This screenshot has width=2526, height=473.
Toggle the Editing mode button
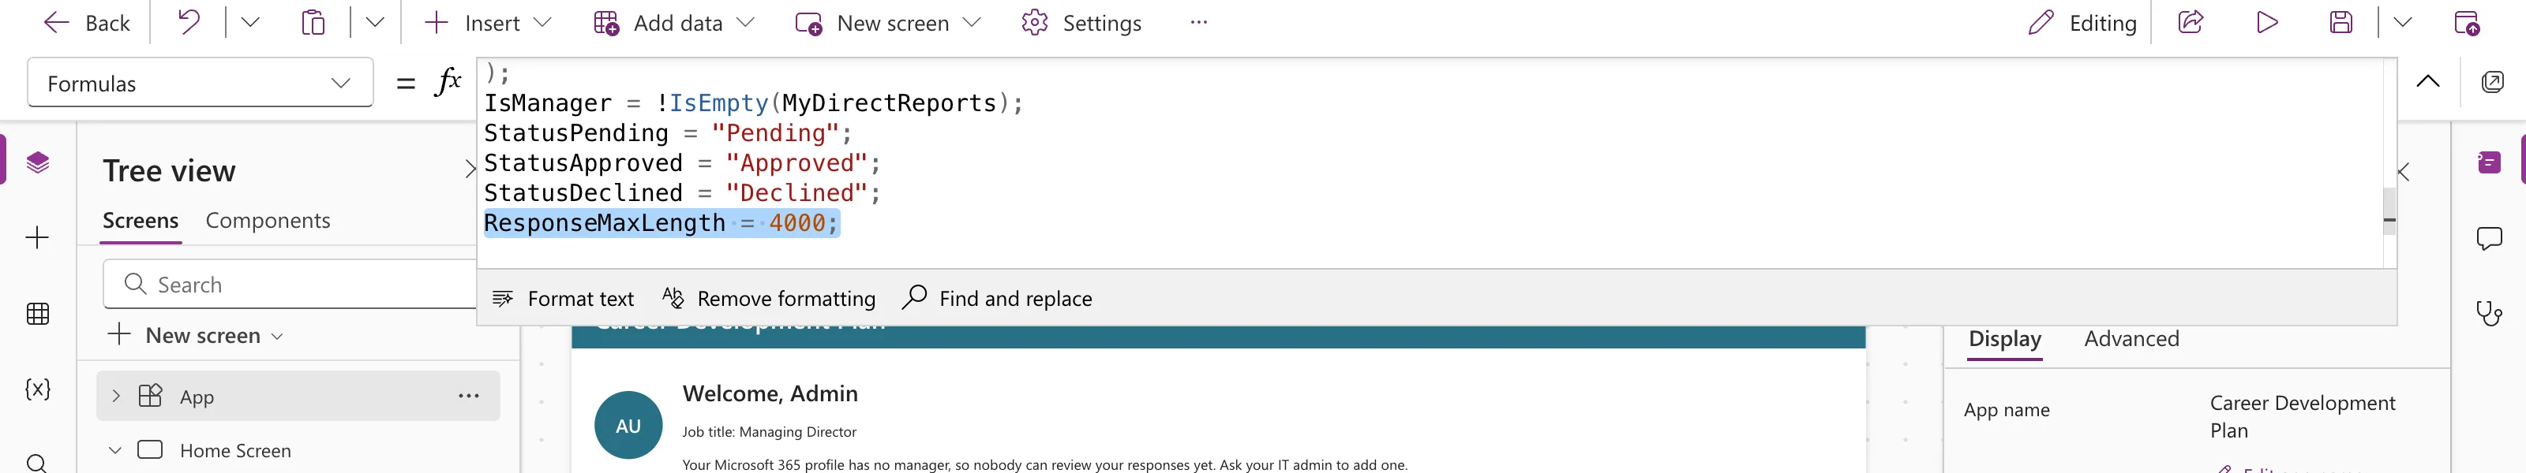pyautogui.click(x=2082, y=23)
